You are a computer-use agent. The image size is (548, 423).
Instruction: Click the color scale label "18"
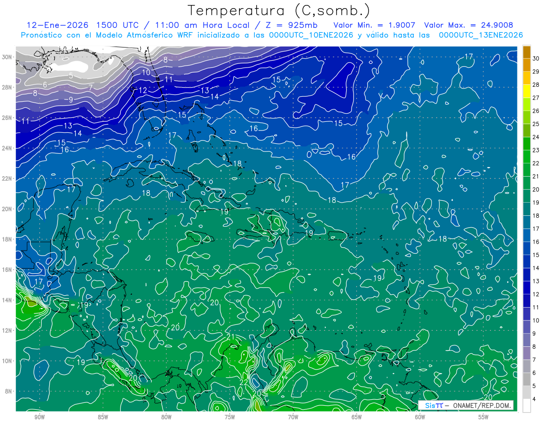pos(536,215)
